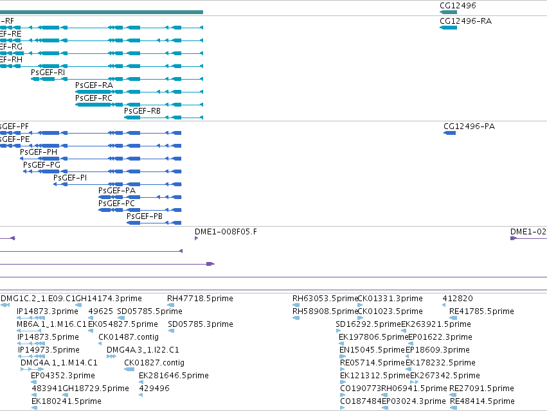547x411 pixels.
Task: Select the CK01023.5prime EST label
Action: 390,311
